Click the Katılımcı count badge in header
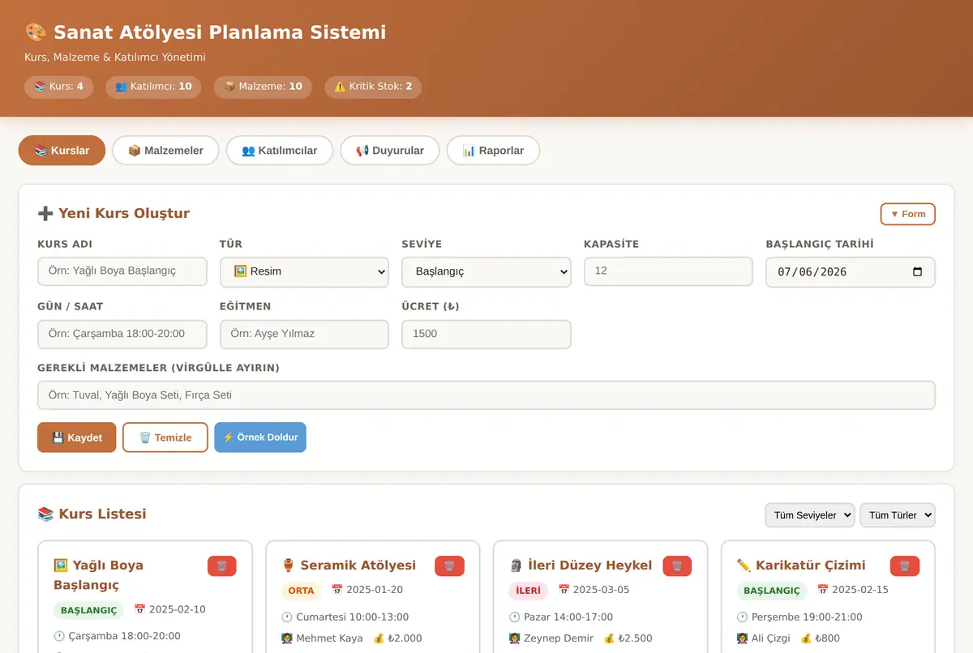 coord(153,87)
